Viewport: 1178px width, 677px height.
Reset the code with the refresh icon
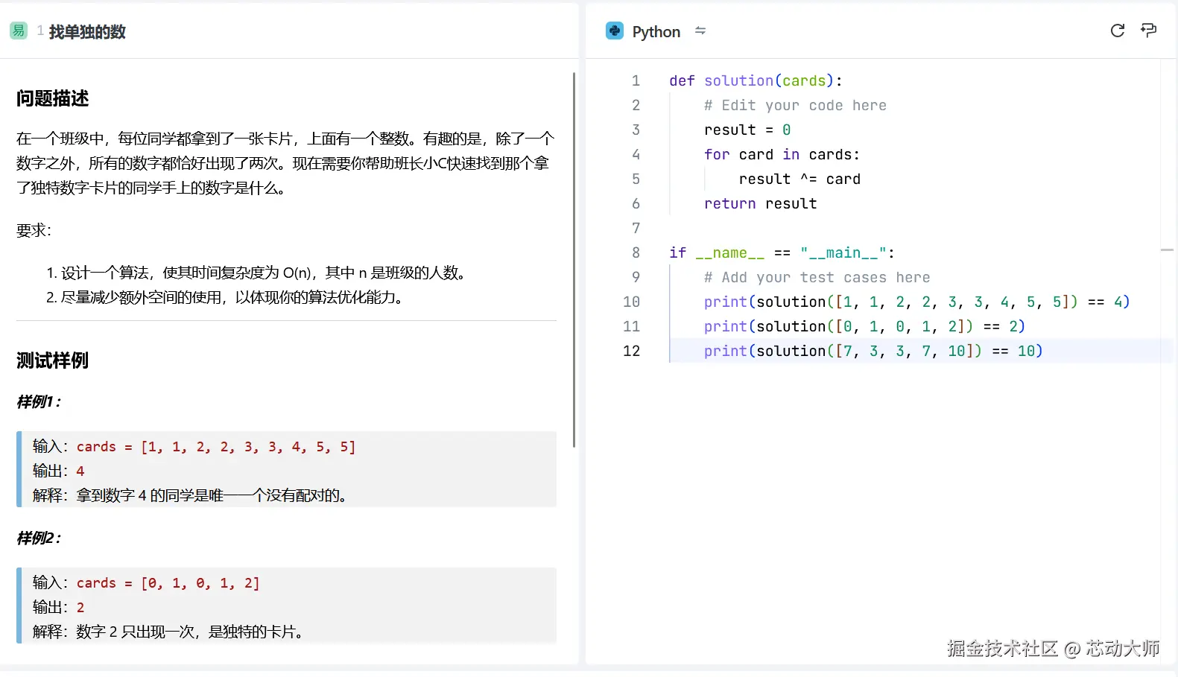pos(1117,31)
